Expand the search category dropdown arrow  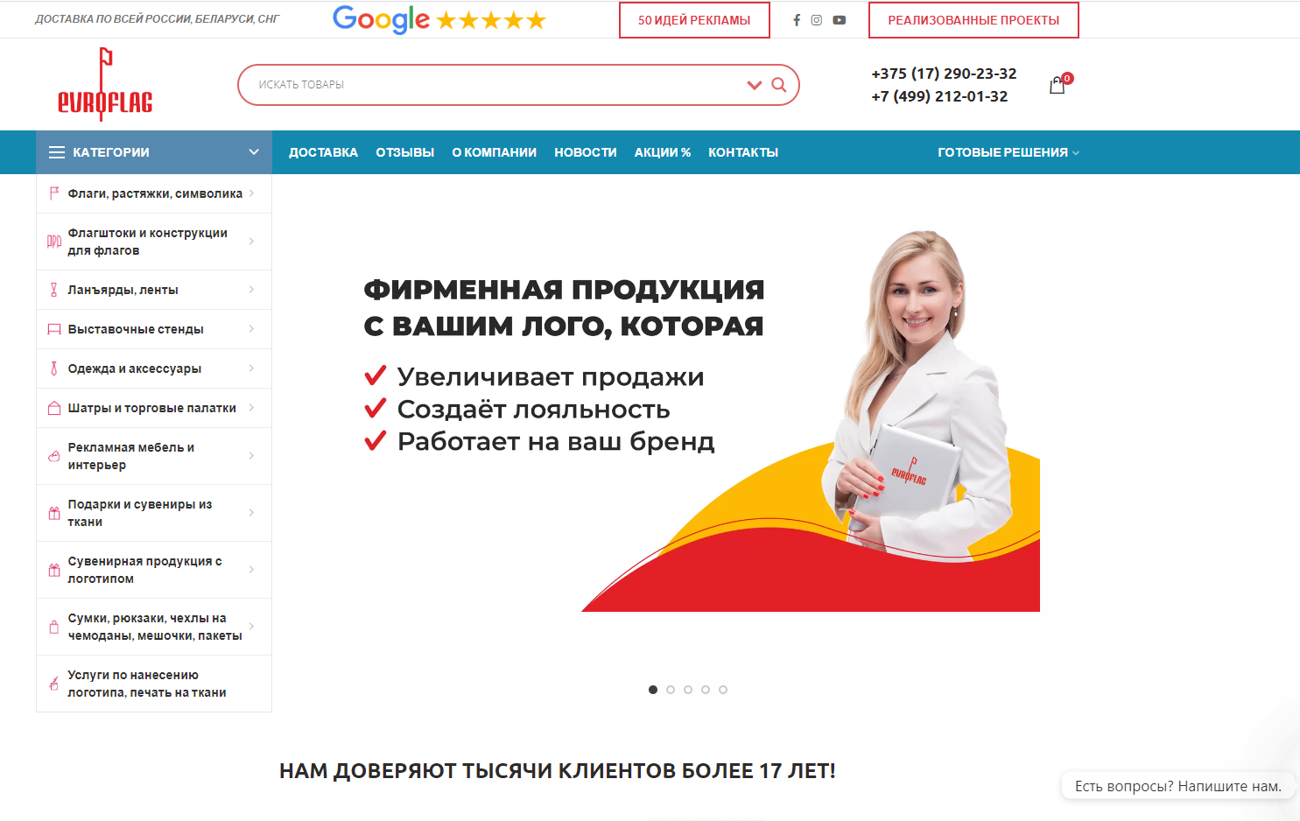pyautogui.click(x=755, y=85)
